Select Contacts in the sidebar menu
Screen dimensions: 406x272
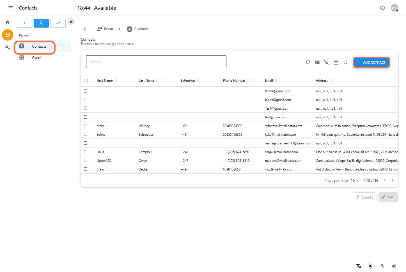click(39, 47)
